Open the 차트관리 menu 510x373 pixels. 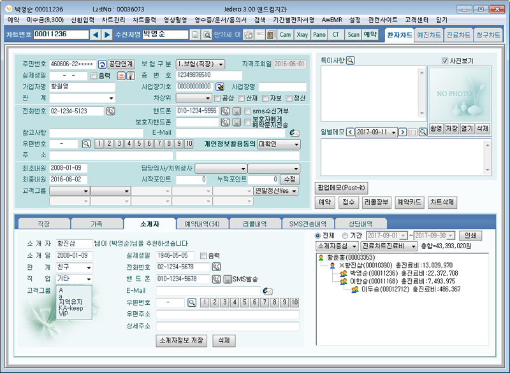coord(113,20)
